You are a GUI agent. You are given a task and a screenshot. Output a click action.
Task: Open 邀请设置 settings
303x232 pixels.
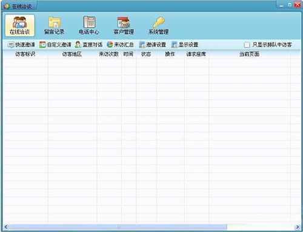153,45
